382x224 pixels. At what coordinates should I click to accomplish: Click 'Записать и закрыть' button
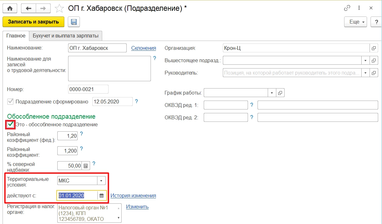(33, 22)
